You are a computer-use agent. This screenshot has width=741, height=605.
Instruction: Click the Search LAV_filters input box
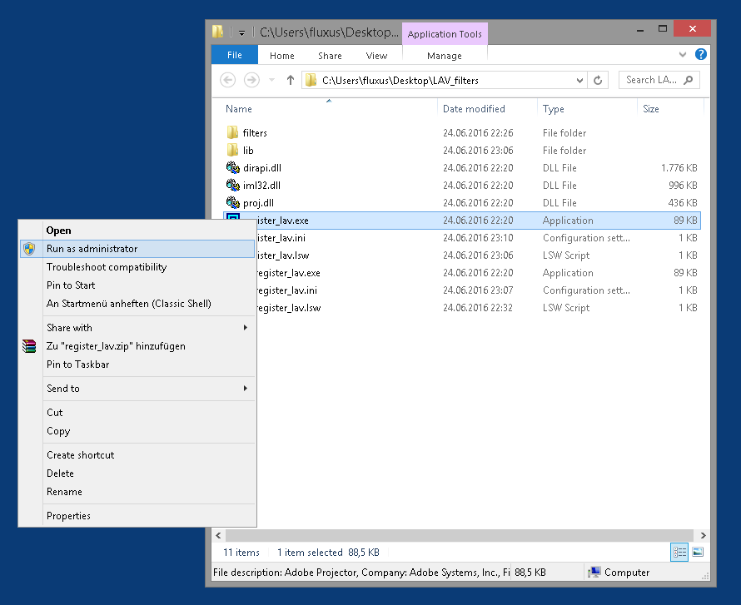[652, 81]
